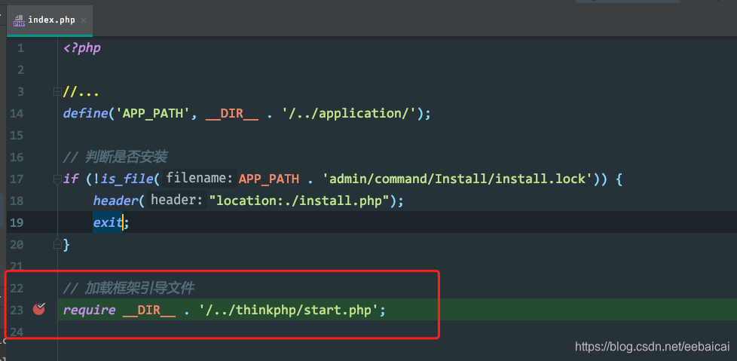Open the blog.csdn.net/eebaicai watermark link
This screenshot has width=737, height=361.
(x=653, y=347)
